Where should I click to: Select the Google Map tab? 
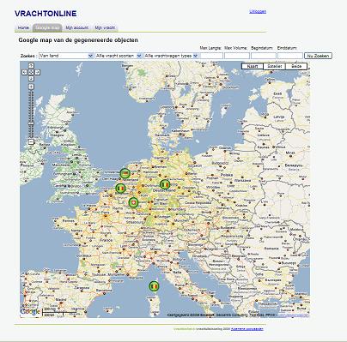click(47, 27)
